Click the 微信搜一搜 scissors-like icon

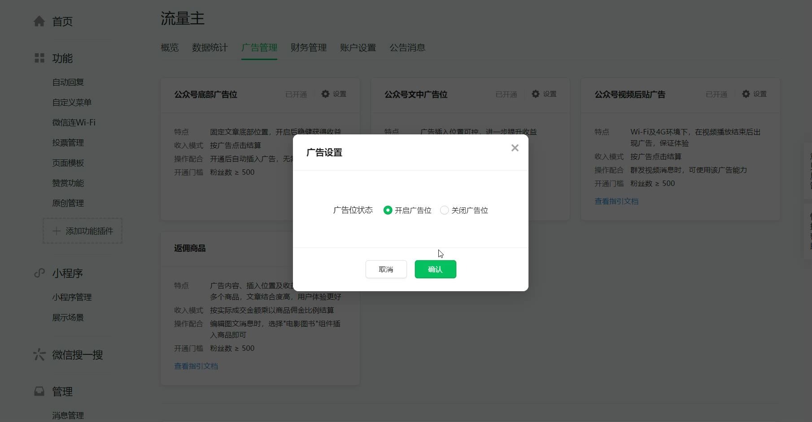(x=39, y=354)
